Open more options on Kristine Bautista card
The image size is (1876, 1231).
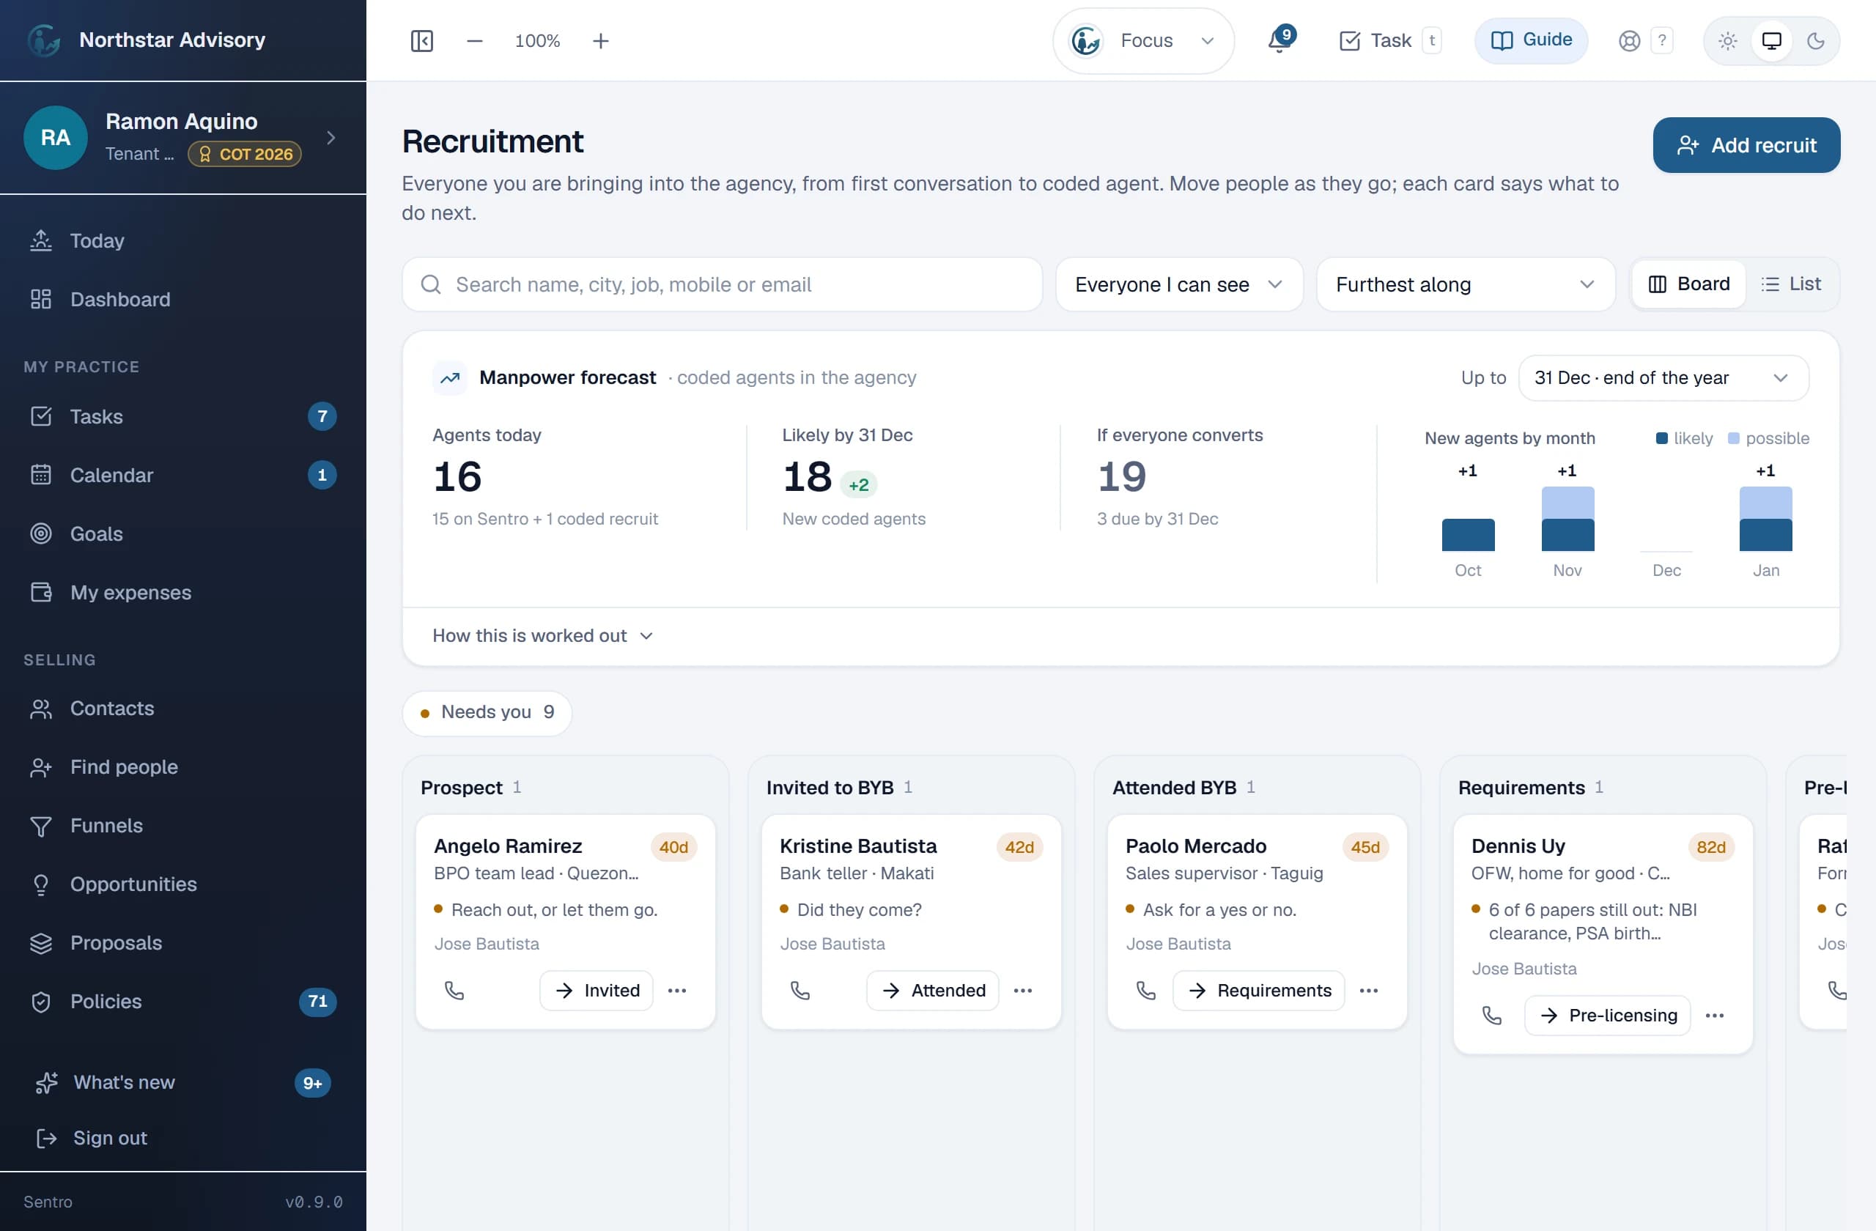point(1023,990)
